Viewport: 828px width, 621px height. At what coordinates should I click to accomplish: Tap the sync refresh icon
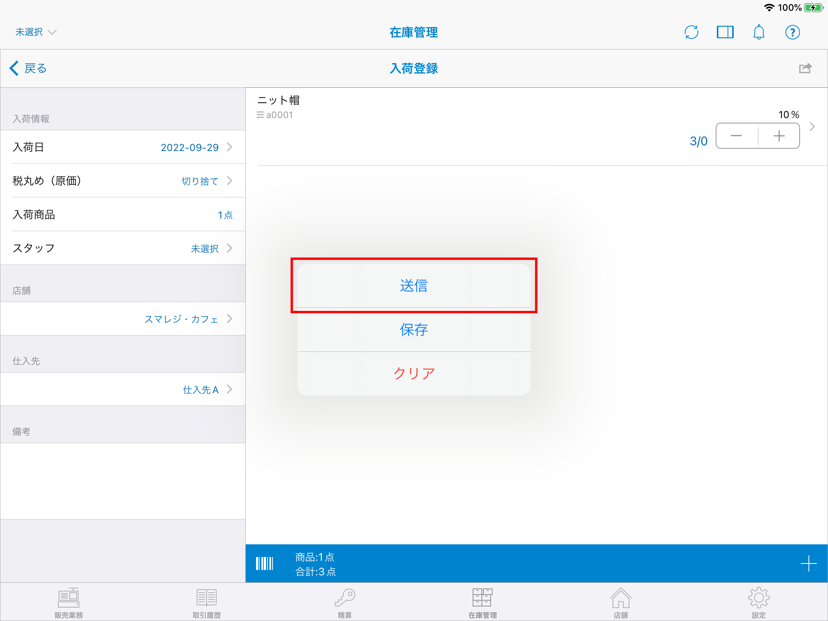tap(692, 32)
